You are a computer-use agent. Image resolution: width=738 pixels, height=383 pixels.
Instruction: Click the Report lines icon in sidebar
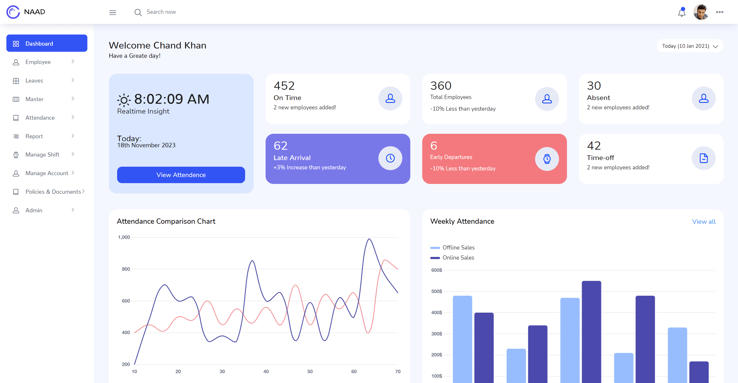16,136
